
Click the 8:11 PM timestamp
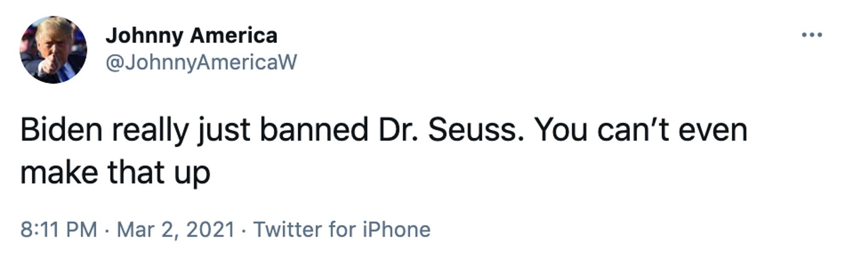(59, 230)
